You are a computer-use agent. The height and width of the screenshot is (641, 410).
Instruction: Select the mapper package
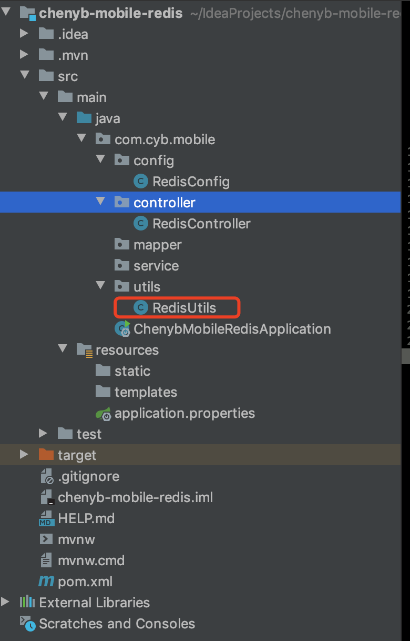pyautogui.click(x=157, y=245)
